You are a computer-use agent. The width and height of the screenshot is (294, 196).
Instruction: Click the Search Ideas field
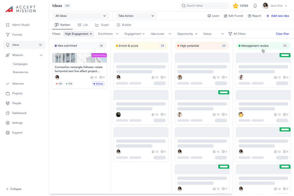tap(204, 6)
